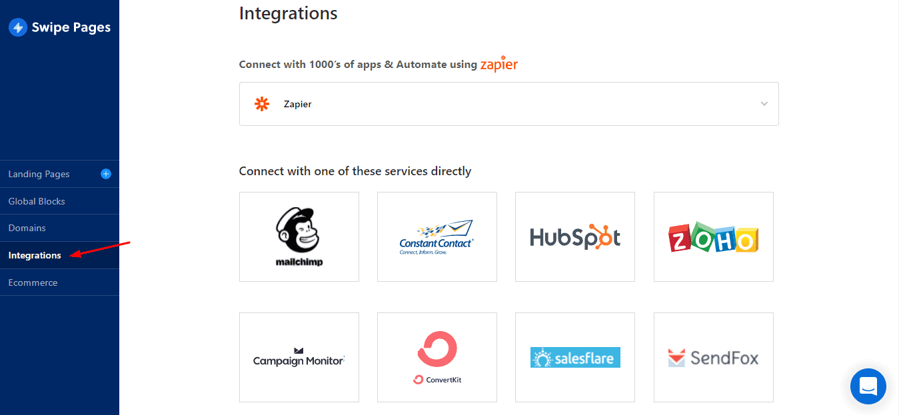
Task: Choose the Salesflare integration card
Action: pos(575,358)
